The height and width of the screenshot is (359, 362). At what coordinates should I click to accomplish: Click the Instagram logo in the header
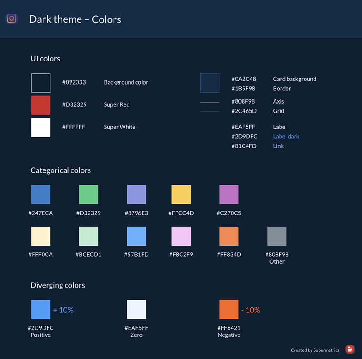tap(11, 19)
